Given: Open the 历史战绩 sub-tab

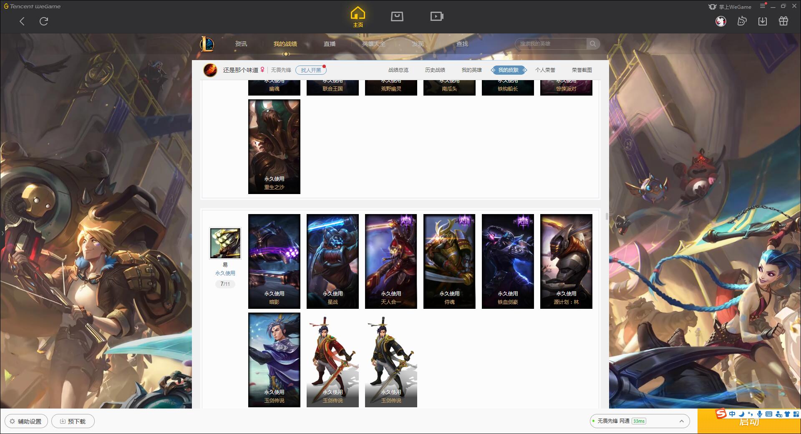Looking at the screenshot, I should [x=435, y=70].
